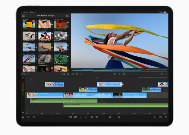The image size is (189, 135).
Task: Select the Close-Up 1.MOV thumbnail
Action: pos(45,24)
